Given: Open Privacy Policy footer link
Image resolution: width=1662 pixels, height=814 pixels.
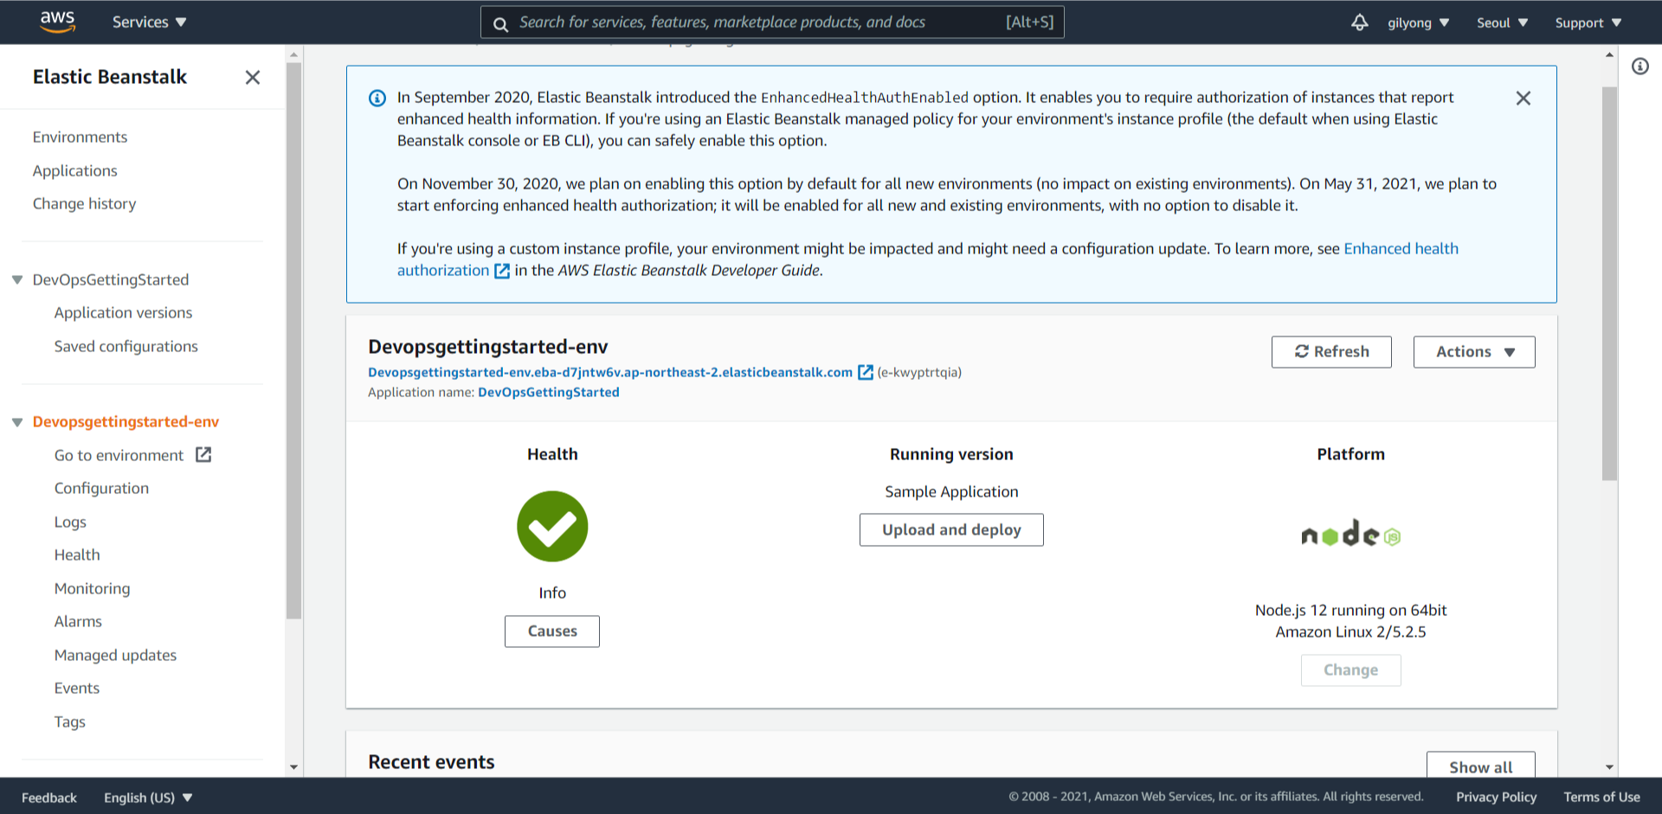Looking at the screenshot, I should [1496, 797].
